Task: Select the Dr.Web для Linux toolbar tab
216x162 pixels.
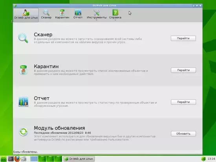Action: (26, 15)
